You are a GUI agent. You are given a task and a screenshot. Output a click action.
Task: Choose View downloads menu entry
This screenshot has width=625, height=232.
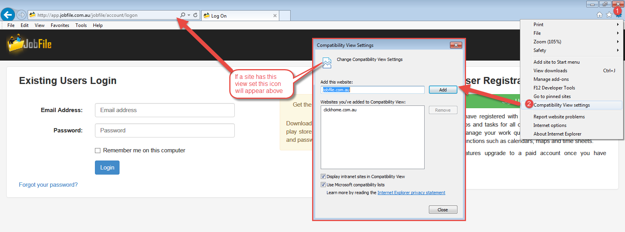tap(572, 71)
